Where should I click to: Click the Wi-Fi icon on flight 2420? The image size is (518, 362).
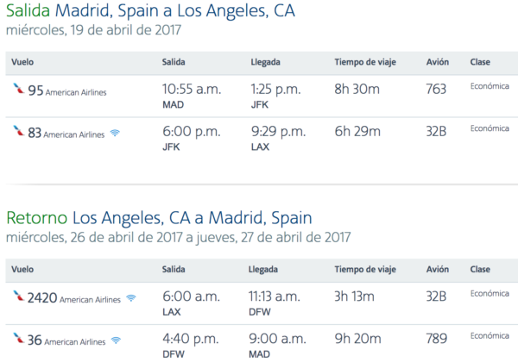coord(131,298)
